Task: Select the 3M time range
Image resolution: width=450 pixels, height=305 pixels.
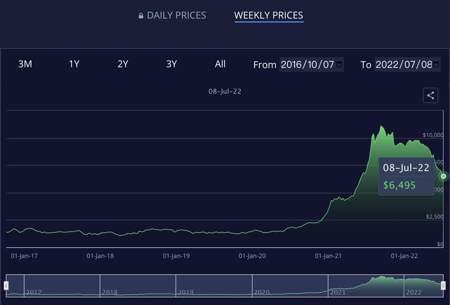Action: [25, 64]
